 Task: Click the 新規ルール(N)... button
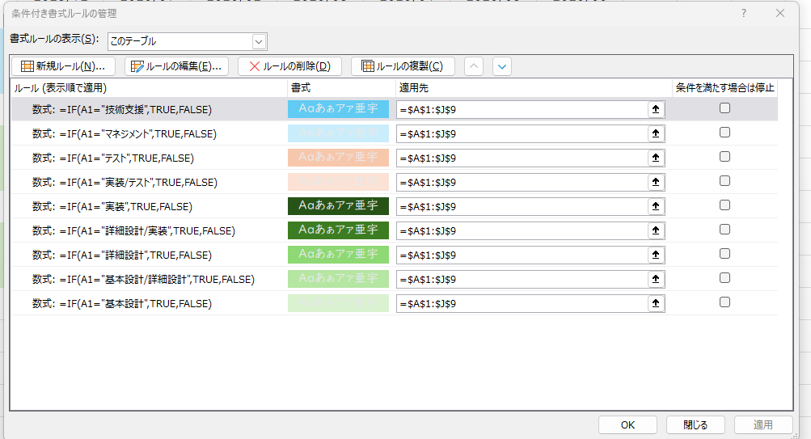[x=63, y=66]
